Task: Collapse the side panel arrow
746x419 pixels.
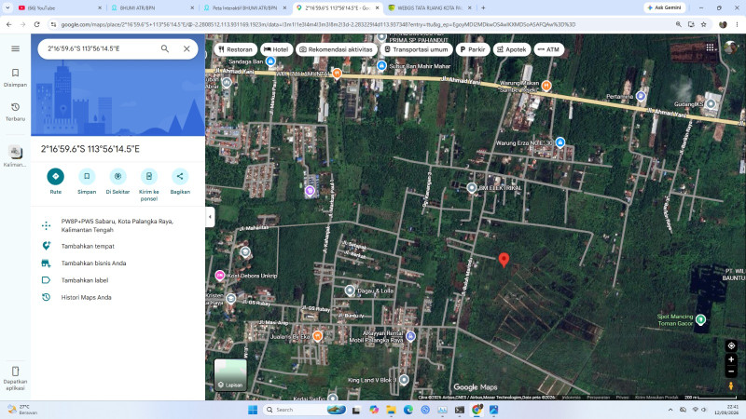Action: click(x=210, y=217)
